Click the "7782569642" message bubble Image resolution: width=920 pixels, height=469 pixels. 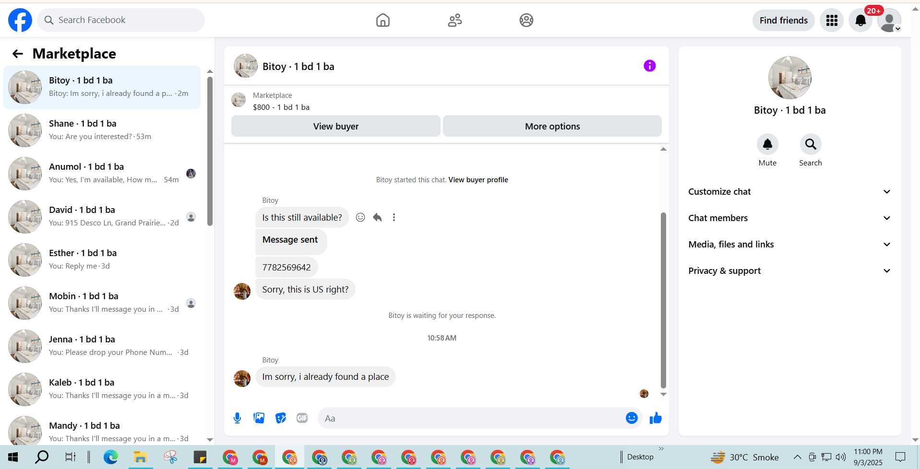point(287,267)
